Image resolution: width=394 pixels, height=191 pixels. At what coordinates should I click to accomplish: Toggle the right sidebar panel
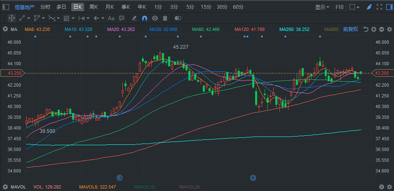(389, 7)
